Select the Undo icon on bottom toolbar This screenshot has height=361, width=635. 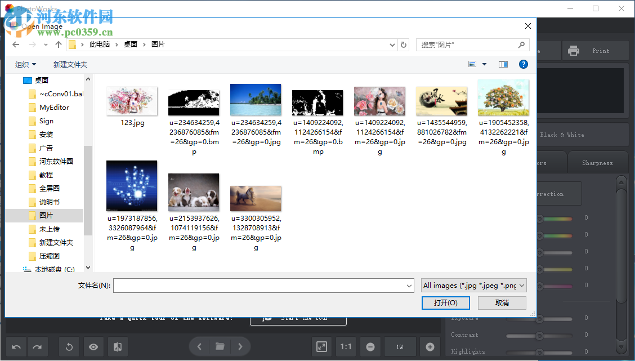point(16,346)
